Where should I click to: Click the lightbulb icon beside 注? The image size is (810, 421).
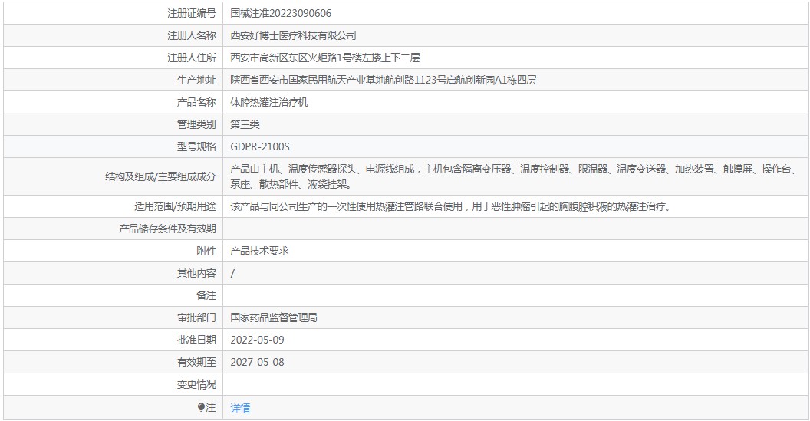(x=201, y=407)
